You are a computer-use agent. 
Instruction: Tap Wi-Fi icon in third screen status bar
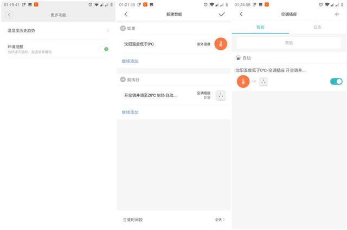tap(327, 5)
